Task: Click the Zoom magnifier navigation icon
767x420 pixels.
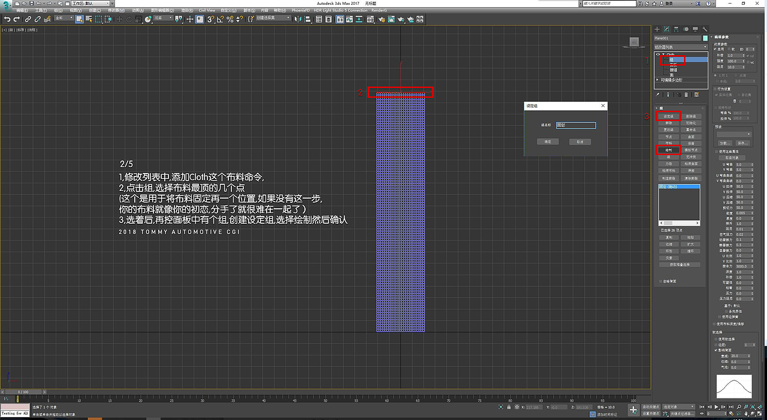Action: pos(739,407)
